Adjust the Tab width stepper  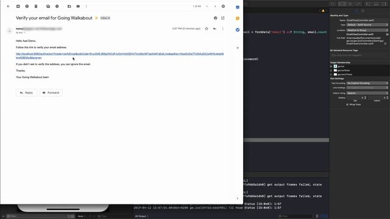[x=365, y=98]
